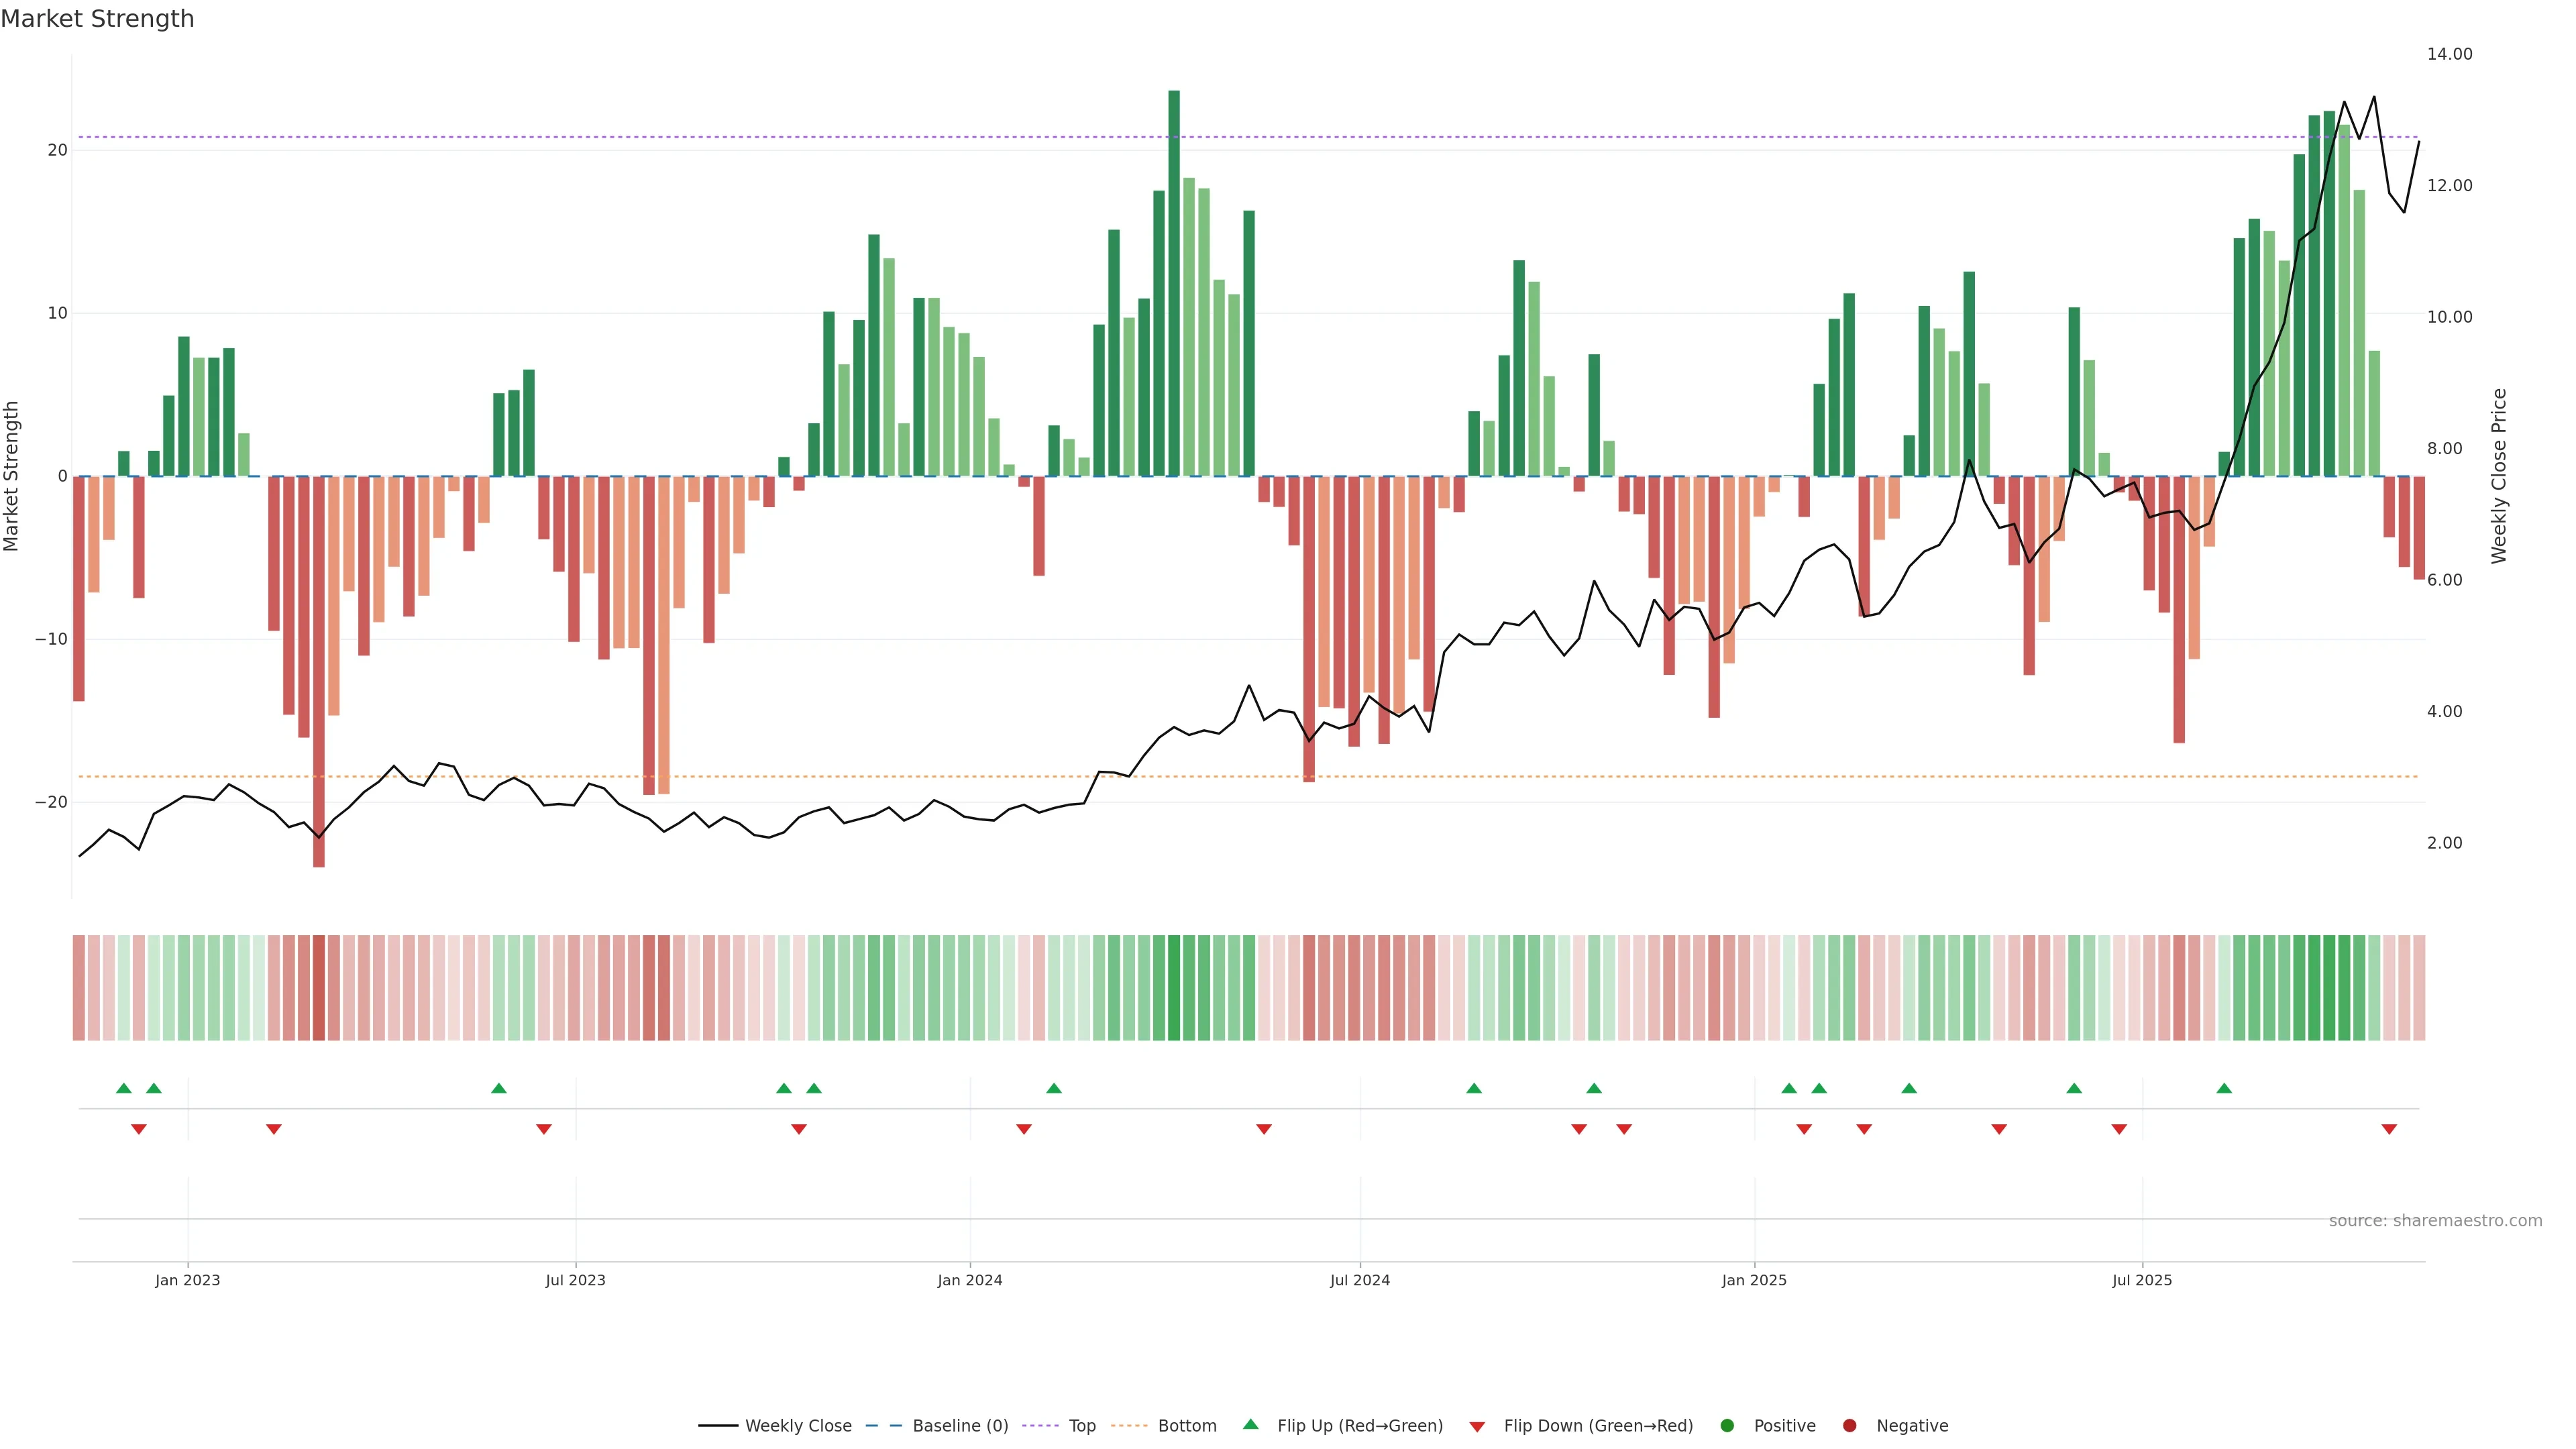Click the last red flip-down marker at far right
This screenshot has width=2576, height=1449.
tap(2389, 1129)
